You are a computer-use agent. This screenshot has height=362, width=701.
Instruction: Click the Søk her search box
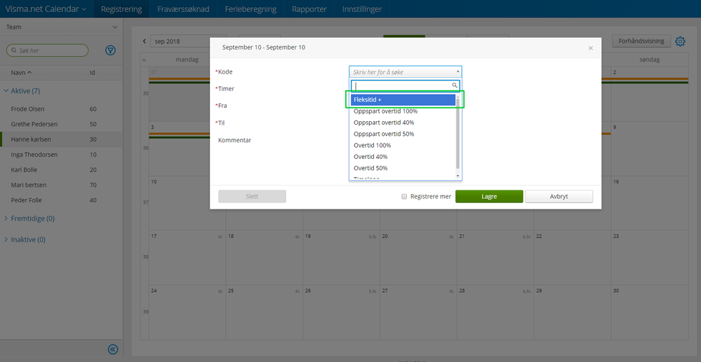click(x=48, y=50)
